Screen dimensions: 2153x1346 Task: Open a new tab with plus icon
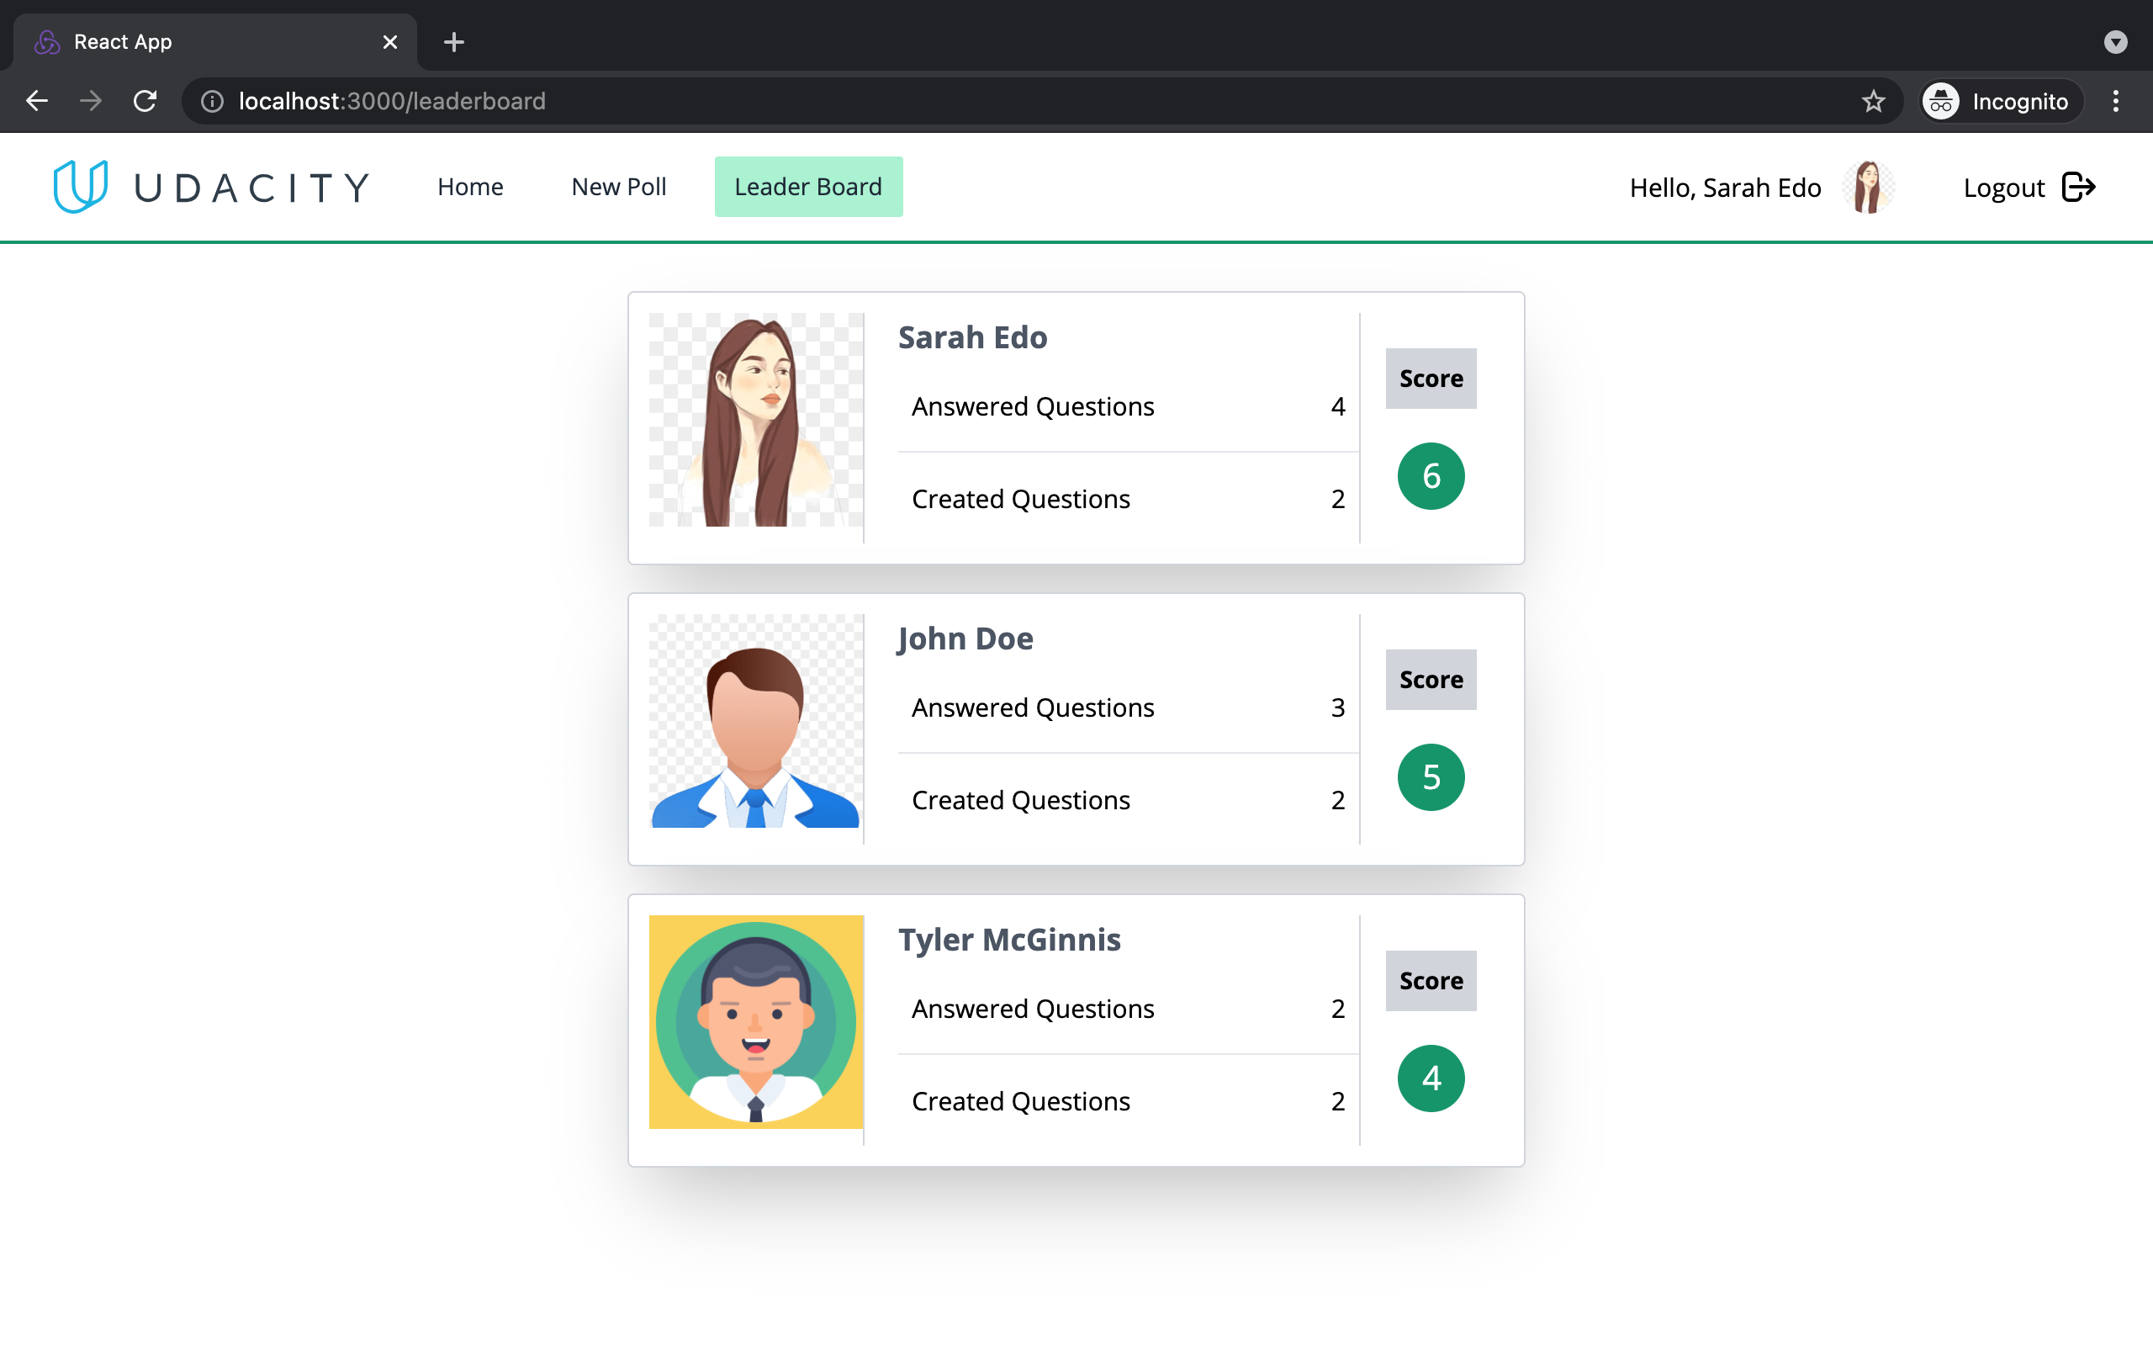click(x=454, y=42)
